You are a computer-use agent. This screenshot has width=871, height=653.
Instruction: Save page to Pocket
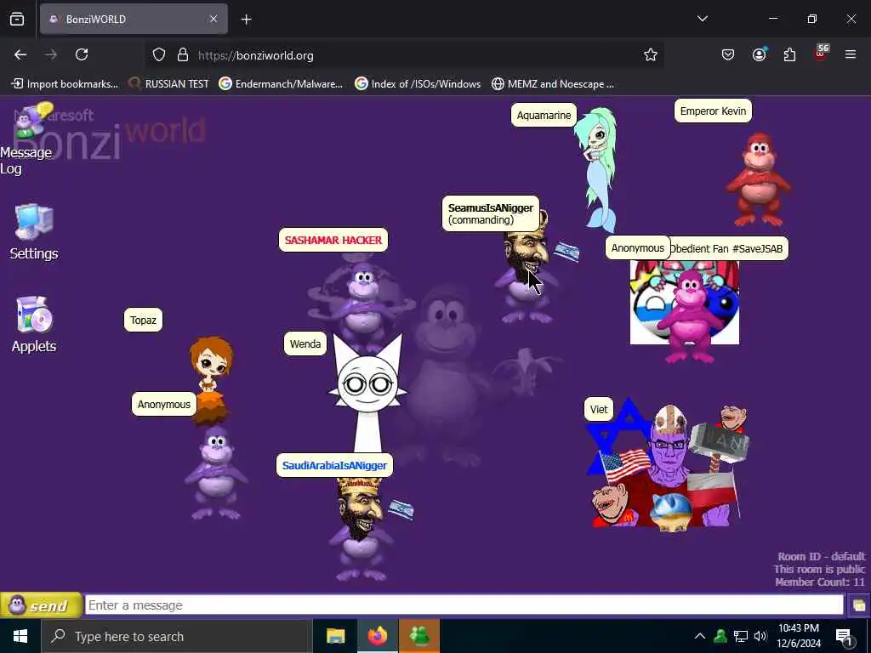pyautogui.click(x=728, y=54)
